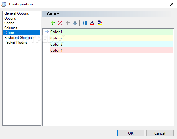Click the blue Move Down arrow icon
Image resolution: width=177 pixels, height=139 pixels.
coord(75,23)
